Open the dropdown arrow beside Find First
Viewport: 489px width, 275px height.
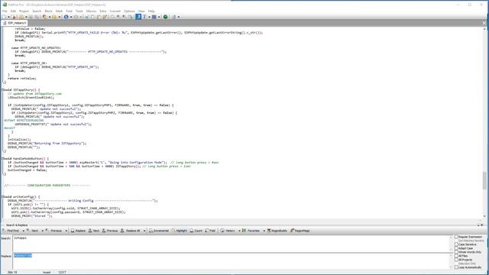tap(23, 231)
